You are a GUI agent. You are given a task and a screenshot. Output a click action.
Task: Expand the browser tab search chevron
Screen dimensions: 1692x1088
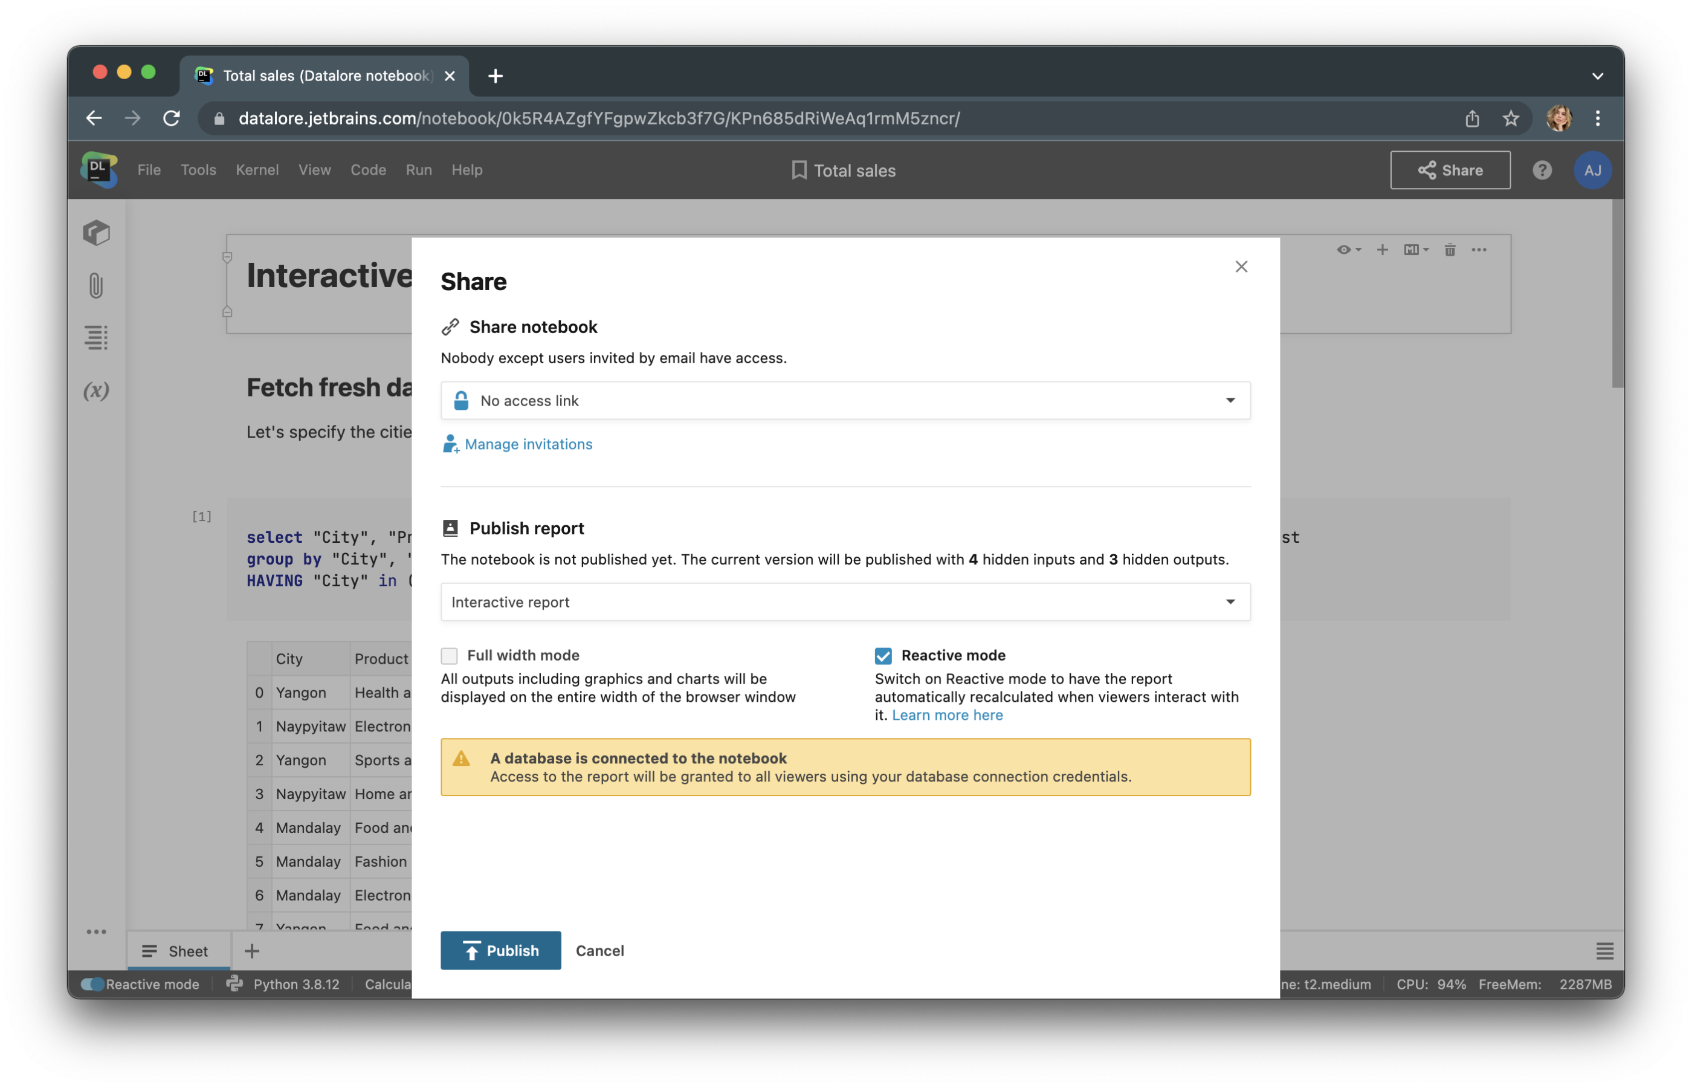pyautogui.click(x=1597, y=76)
